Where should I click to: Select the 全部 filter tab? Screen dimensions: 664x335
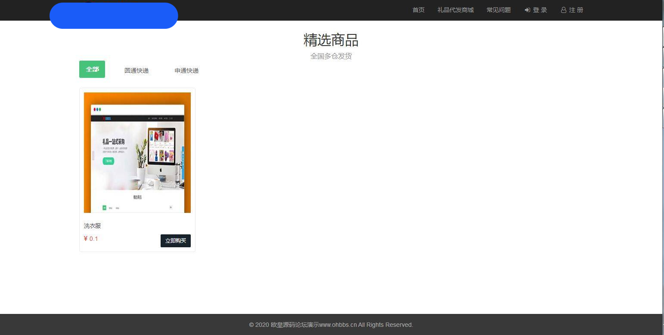pos(92,69)
